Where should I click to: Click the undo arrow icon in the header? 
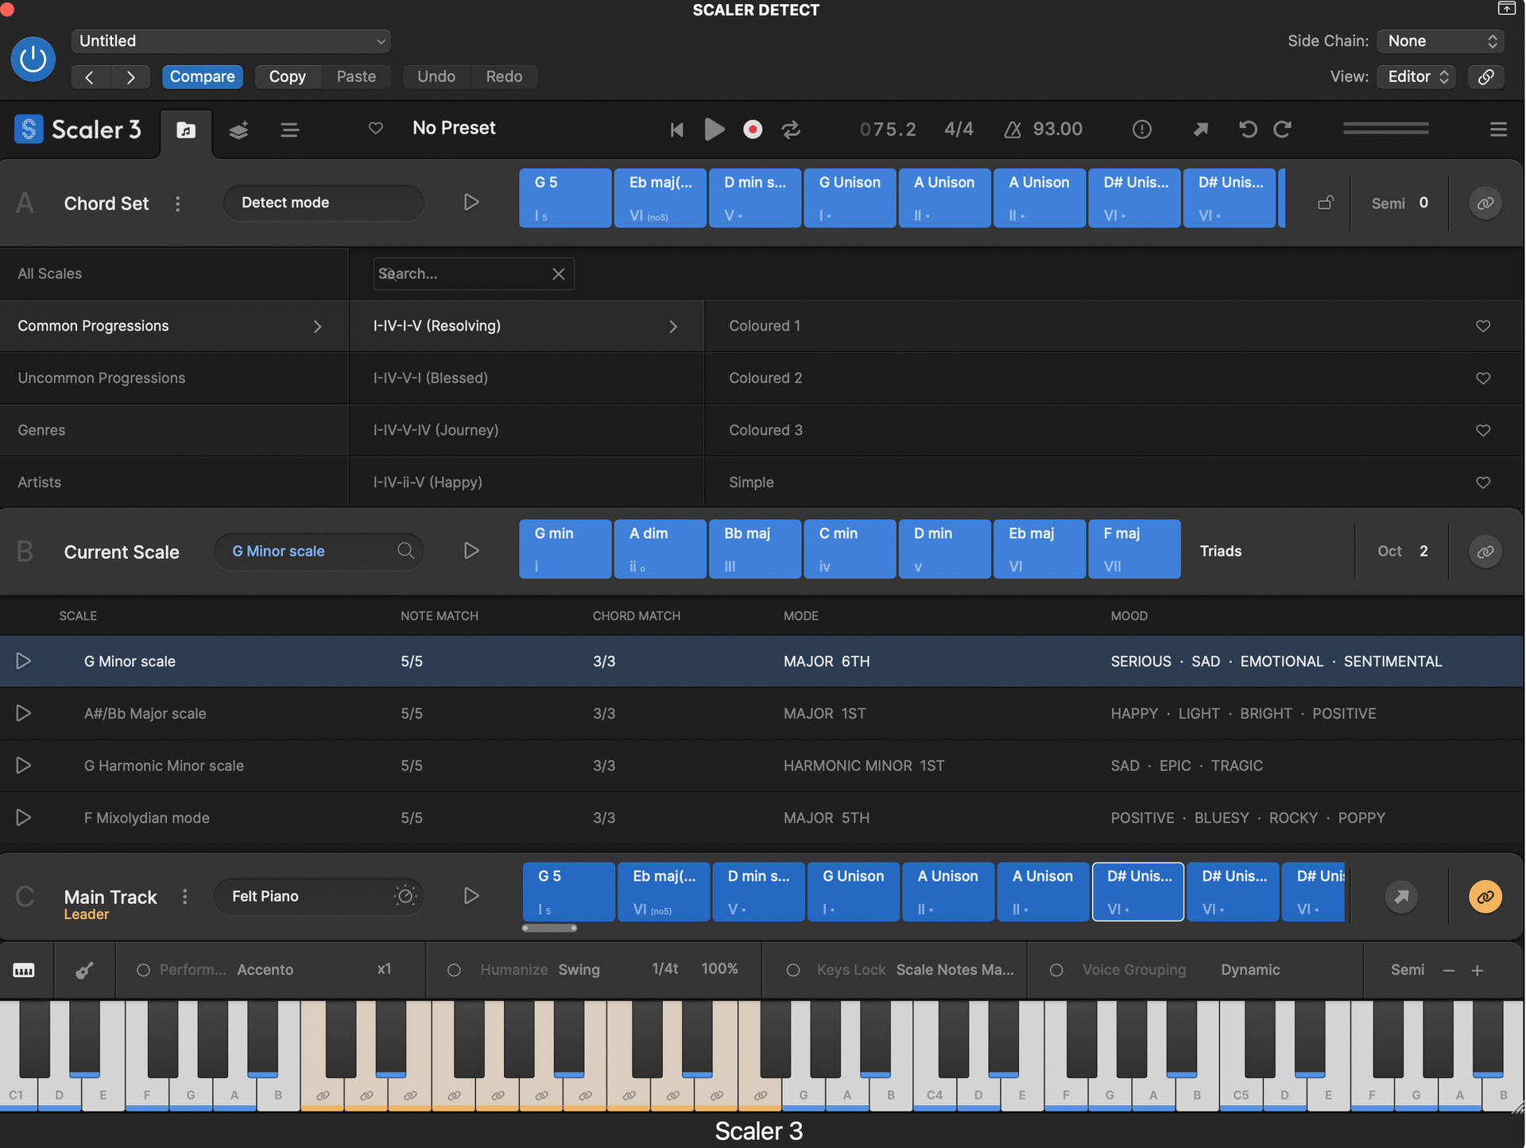pos(1247,129)
